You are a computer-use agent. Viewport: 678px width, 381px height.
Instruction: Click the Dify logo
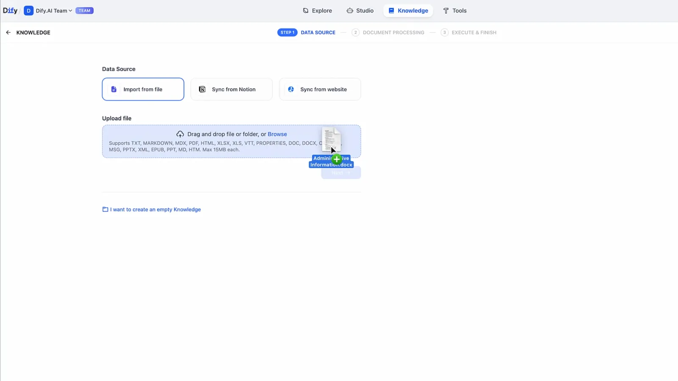click(10, 11)
